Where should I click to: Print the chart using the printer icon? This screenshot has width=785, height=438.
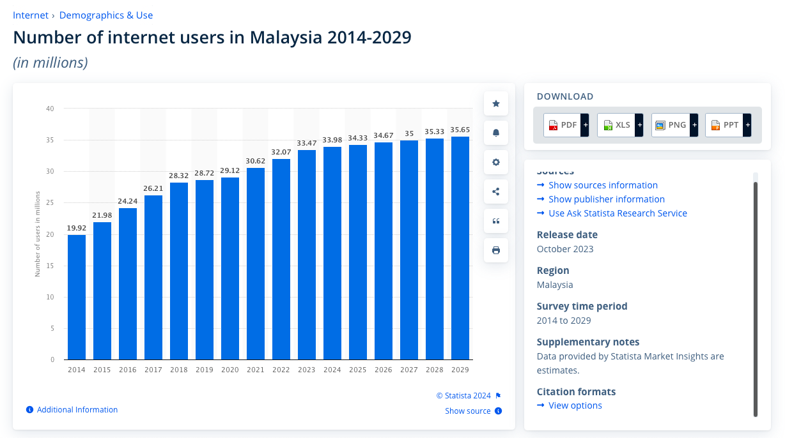click(x=495, y=250)
